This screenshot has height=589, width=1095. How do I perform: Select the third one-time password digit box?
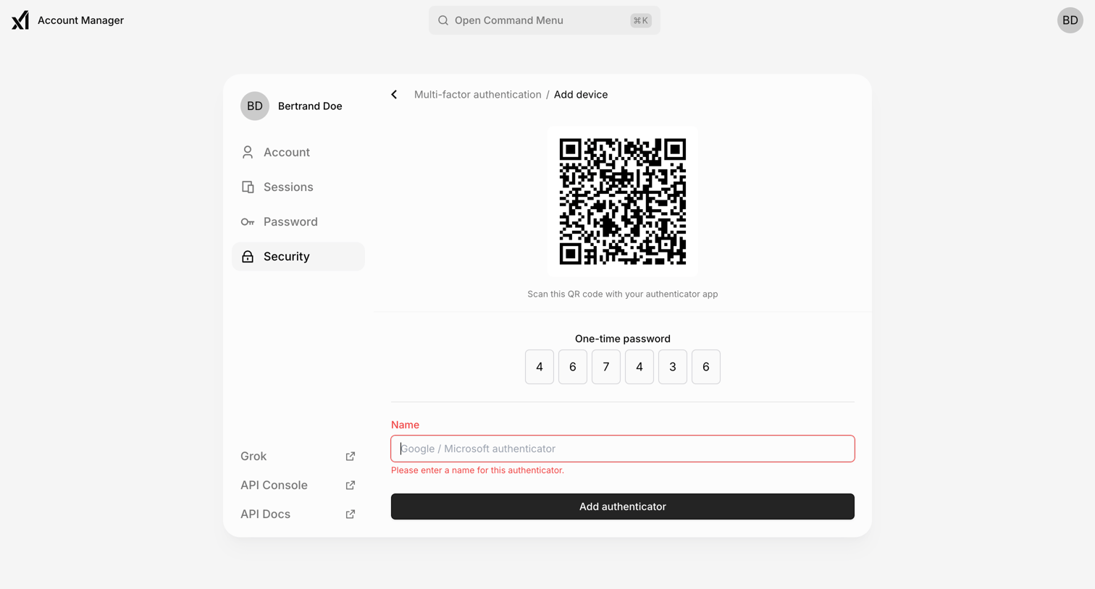click(606, 367)
